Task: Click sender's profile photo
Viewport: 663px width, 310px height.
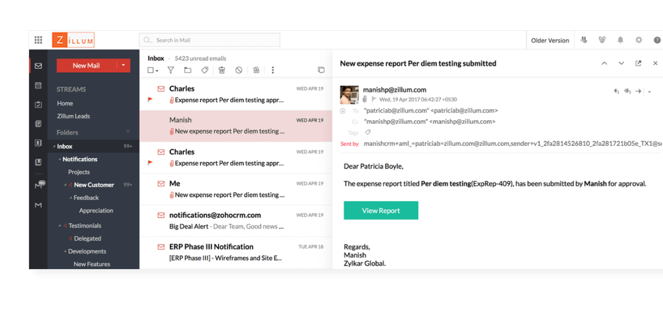Action: 349,95
